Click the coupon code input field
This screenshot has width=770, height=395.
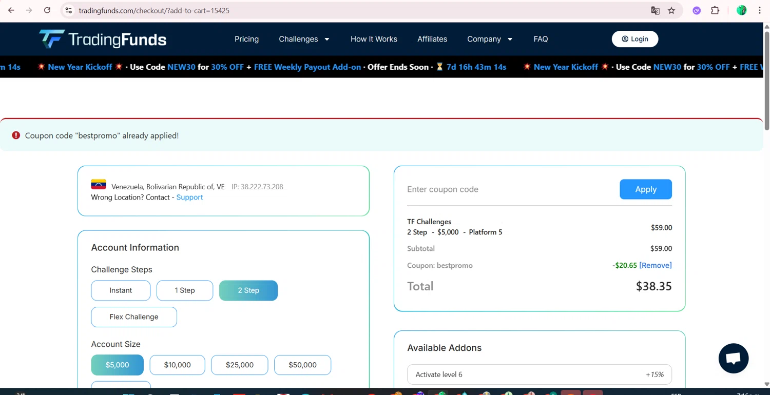click(510, 189)
